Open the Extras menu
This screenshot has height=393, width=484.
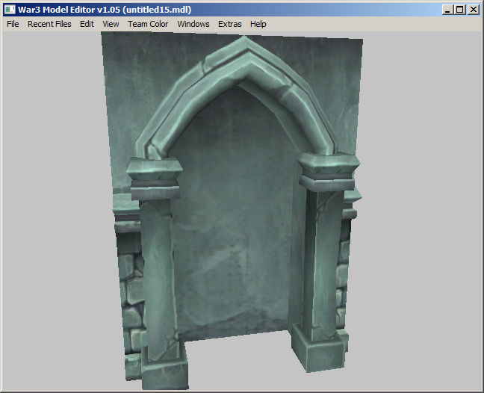[x=229, y=24]
